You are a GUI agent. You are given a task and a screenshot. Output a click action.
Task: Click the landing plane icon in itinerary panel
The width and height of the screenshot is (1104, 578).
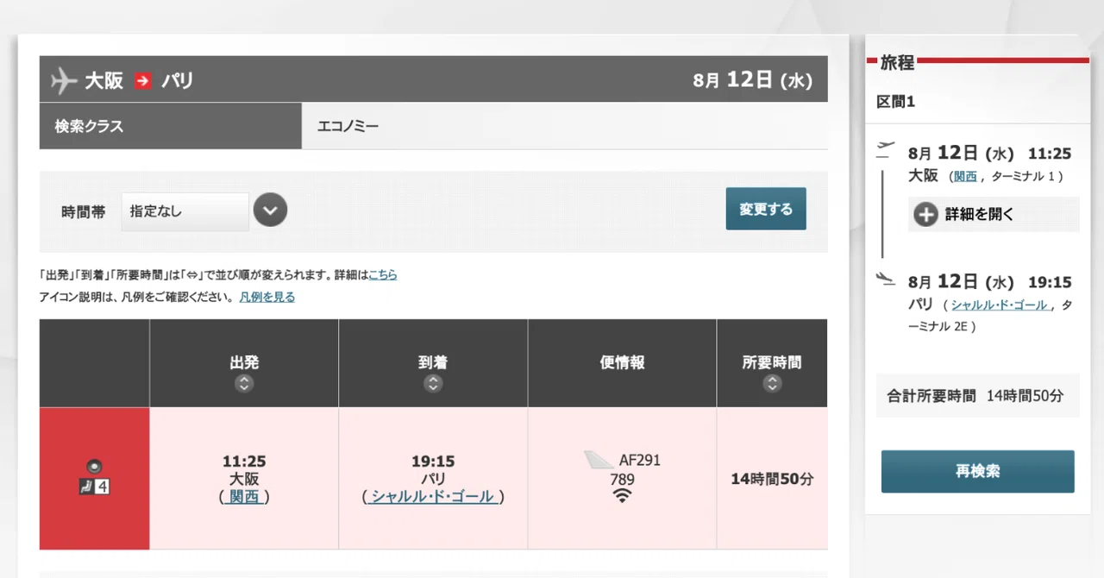tap(886, 278)
